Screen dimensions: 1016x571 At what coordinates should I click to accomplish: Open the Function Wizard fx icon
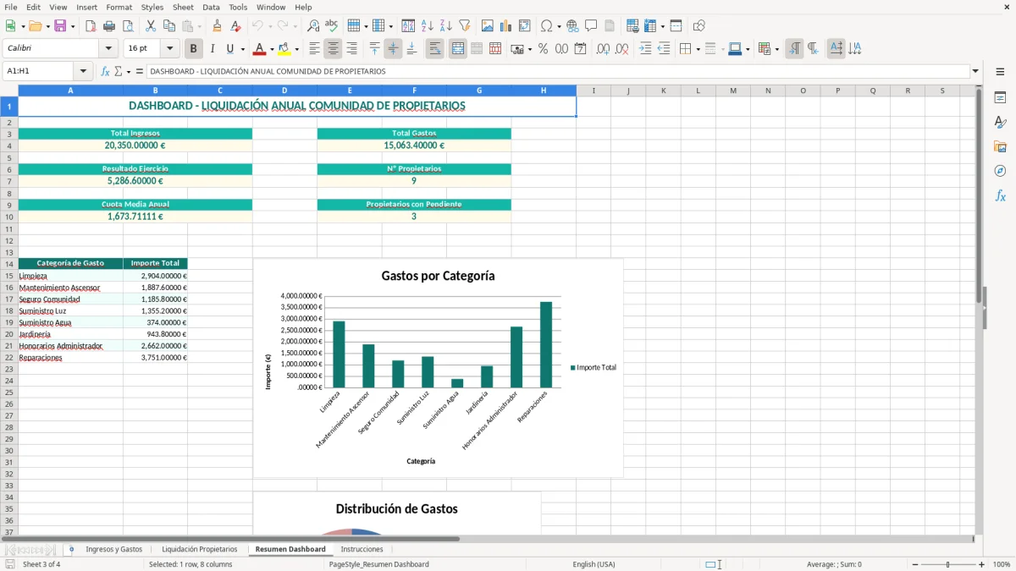click(105, 71)
